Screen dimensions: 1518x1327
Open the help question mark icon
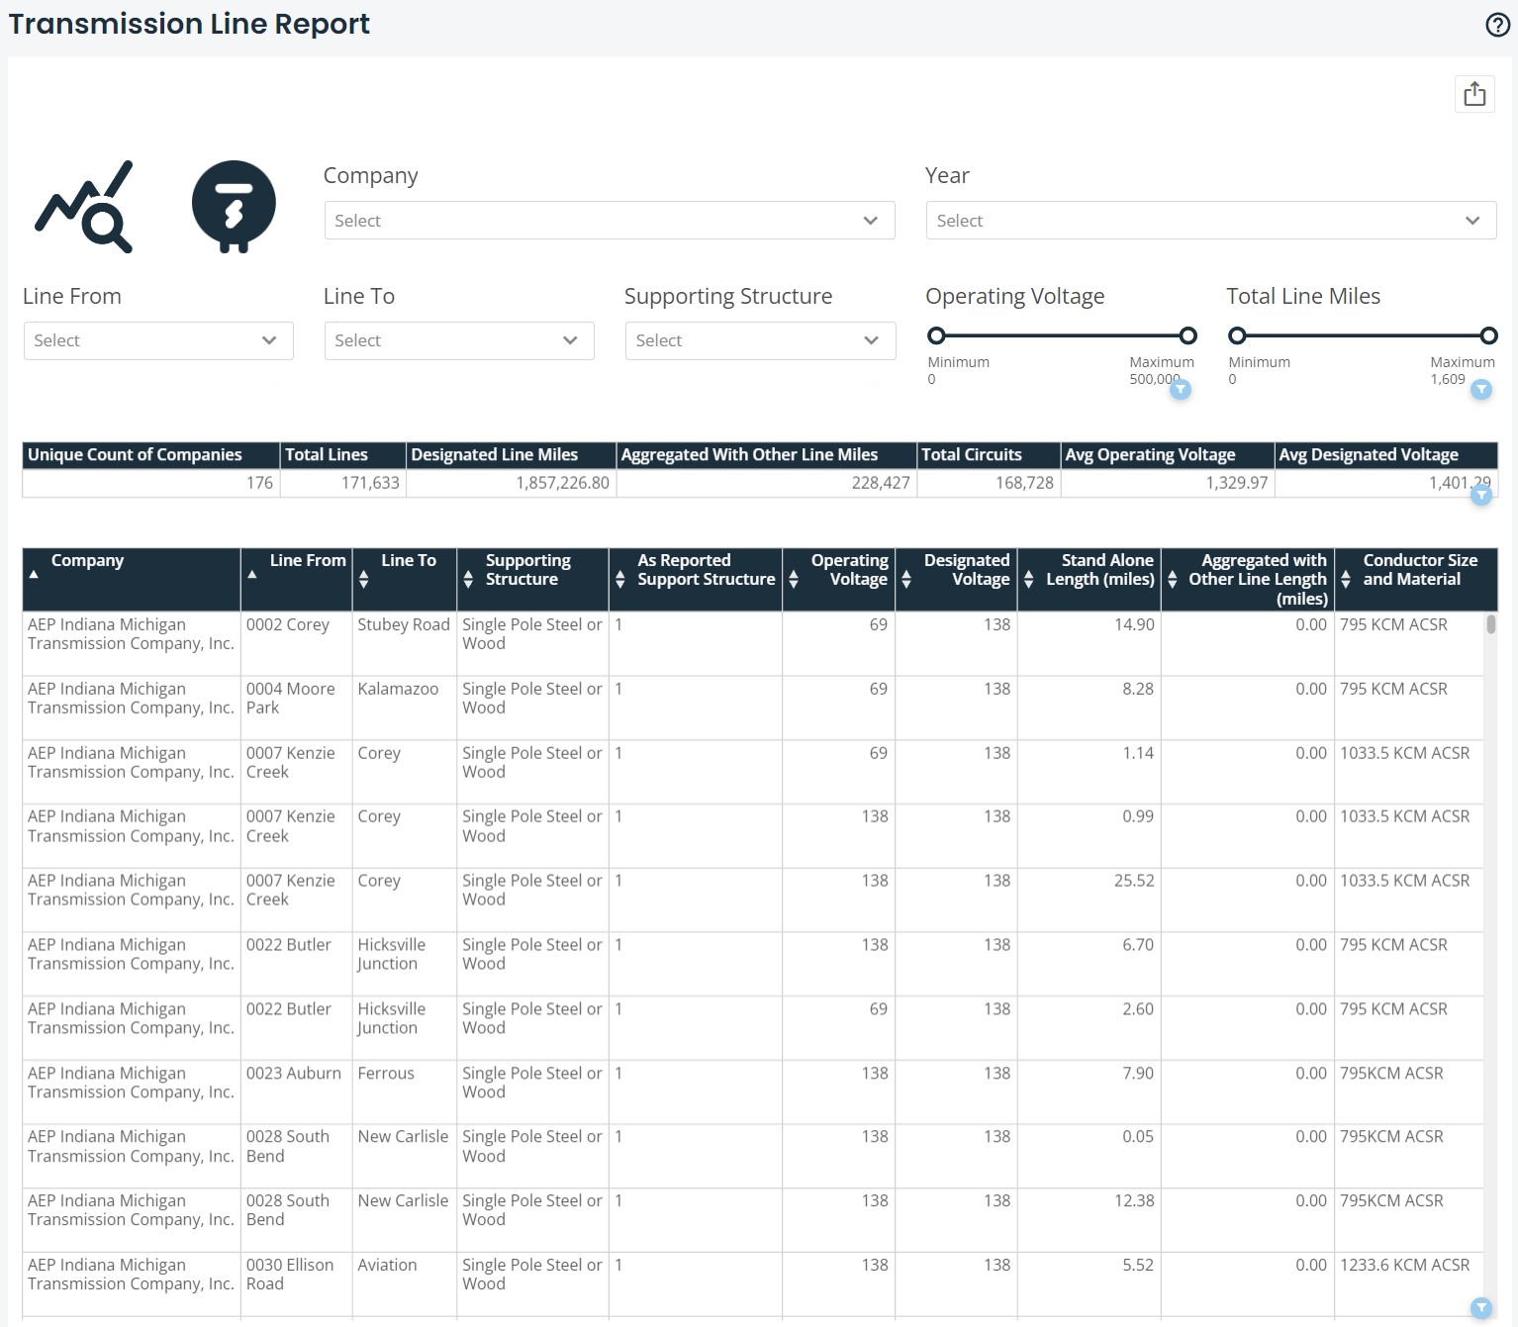(1497, 25)
